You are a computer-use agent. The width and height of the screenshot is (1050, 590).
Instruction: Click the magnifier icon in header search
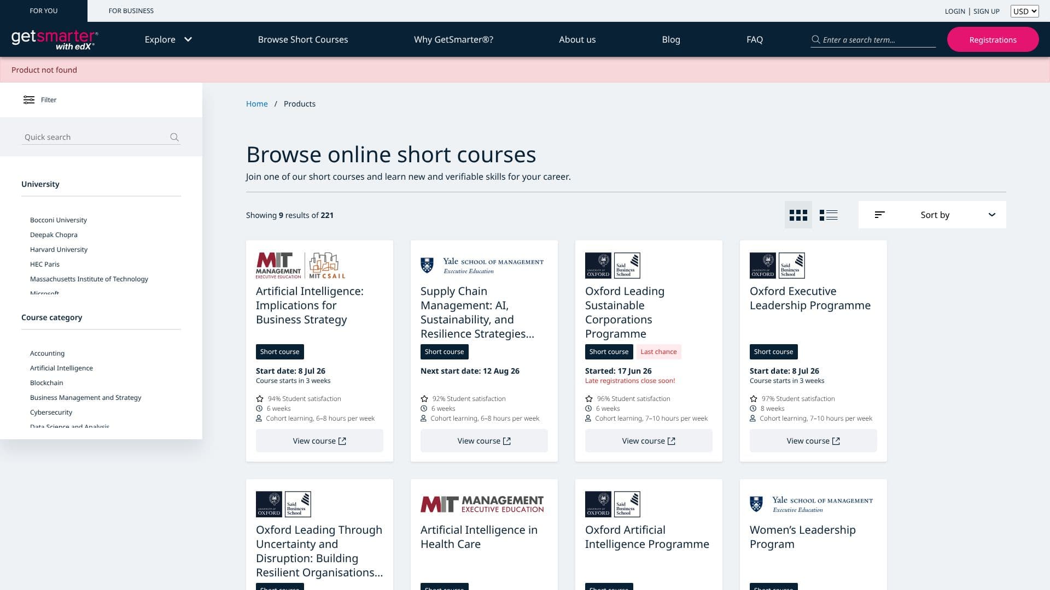point(815,39)
